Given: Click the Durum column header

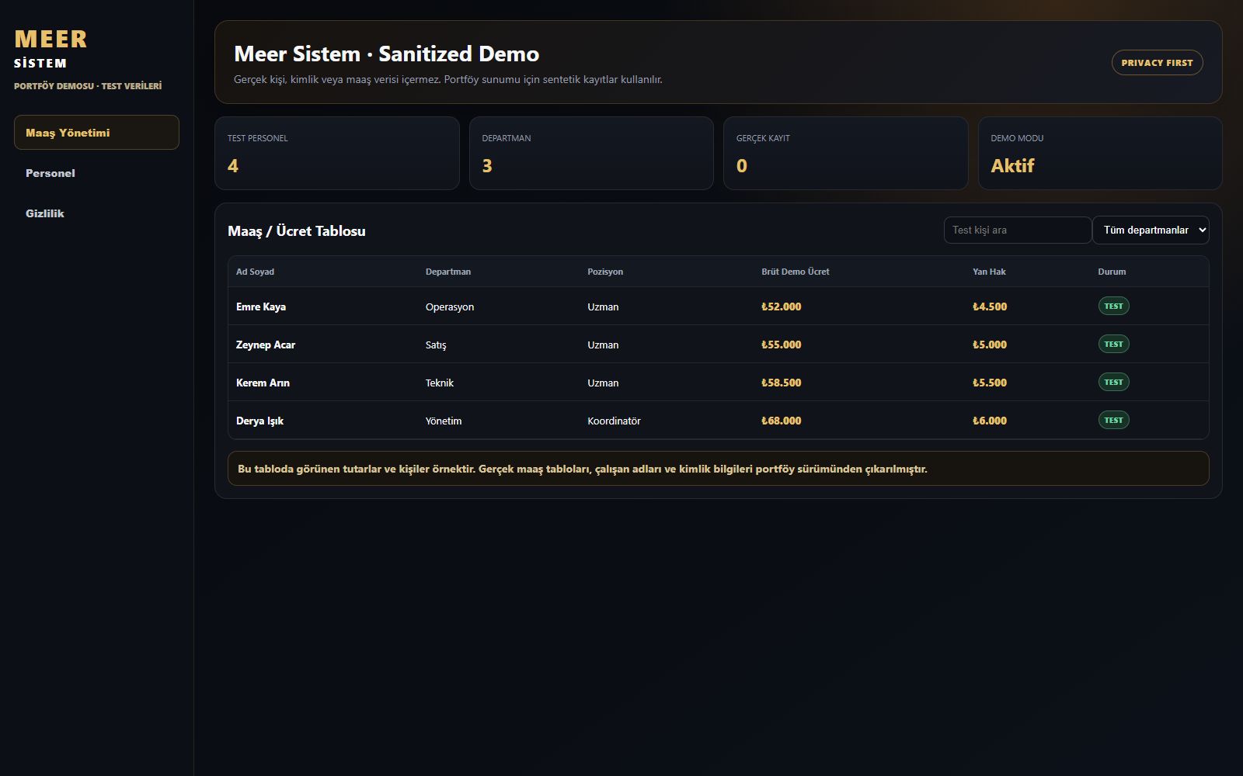Looking at the screenshot, I should point(1112,272).
